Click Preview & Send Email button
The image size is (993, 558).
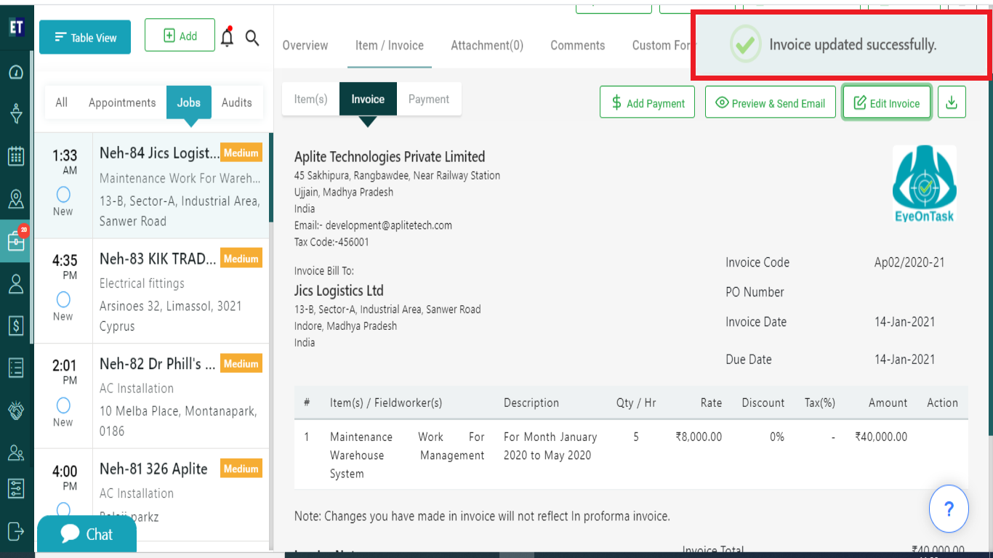tap(771, 102)
